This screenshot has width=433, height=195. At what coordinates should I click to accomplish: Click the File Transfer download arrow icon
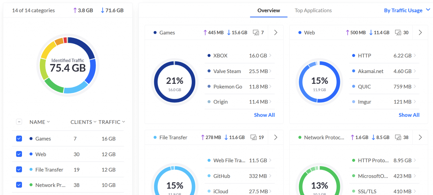coord(226,137)
